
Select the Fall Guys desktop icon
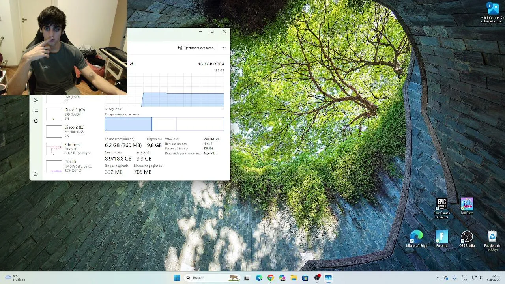point(467,206)
